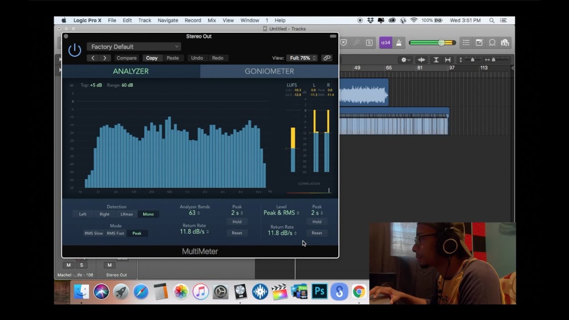Select Mono detection mode
The height and width of the screenshot is (320, 569).
coord(148,214)
